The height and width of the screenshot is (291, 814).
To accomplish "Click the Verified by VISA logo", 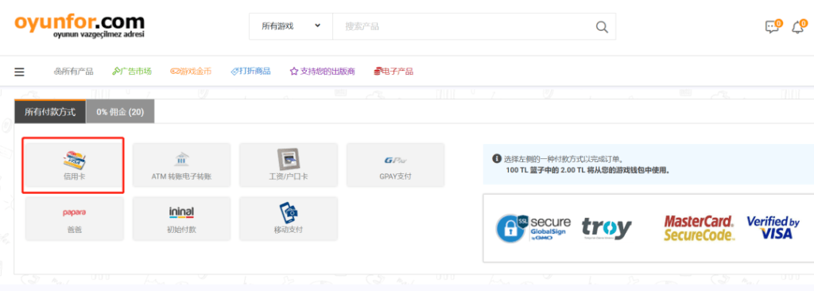I will click(x=773, y=227).
